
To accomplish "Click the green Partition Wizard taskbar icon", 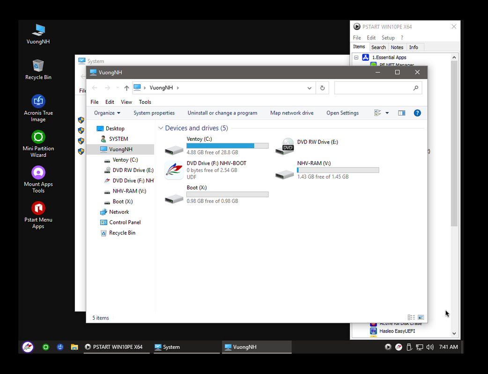I will 45,347.
